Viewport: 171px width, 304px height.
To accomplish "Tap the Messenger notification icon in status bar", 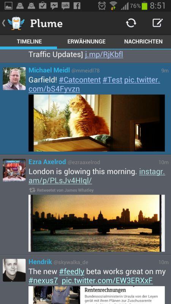I will click(54, 6).
